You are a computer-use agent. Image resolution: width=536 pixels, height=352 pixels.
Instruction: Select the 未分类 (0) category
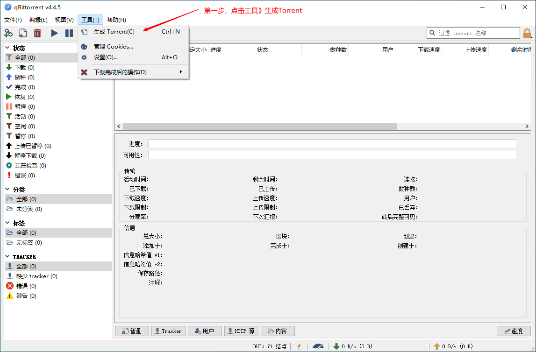[x=58, y=209]
